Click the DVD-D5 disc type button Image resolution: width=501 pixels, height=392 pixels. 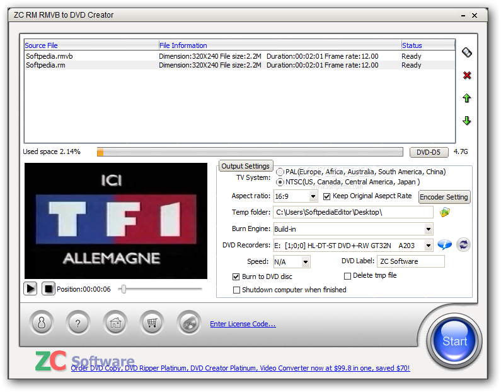(x=429, y=152)
